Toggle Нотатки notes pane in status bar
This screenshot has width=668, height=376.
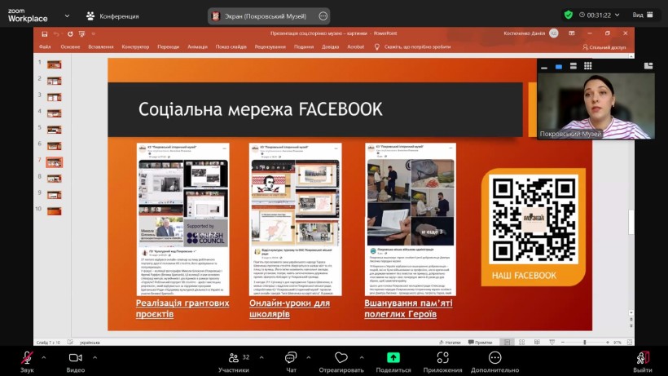coord(450,343)
